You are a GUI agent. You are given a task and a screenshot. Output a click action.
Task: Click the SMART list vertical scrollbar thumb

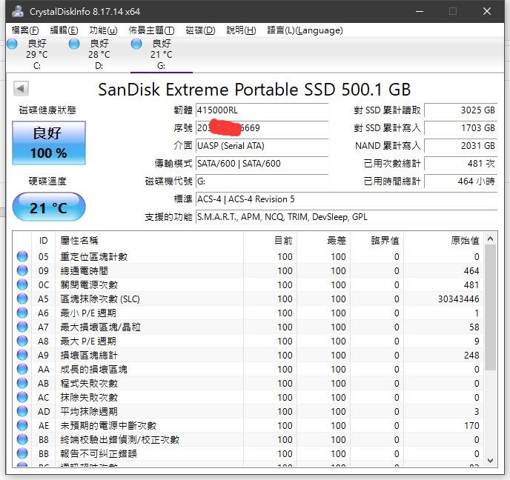click(x=491, y=307)
